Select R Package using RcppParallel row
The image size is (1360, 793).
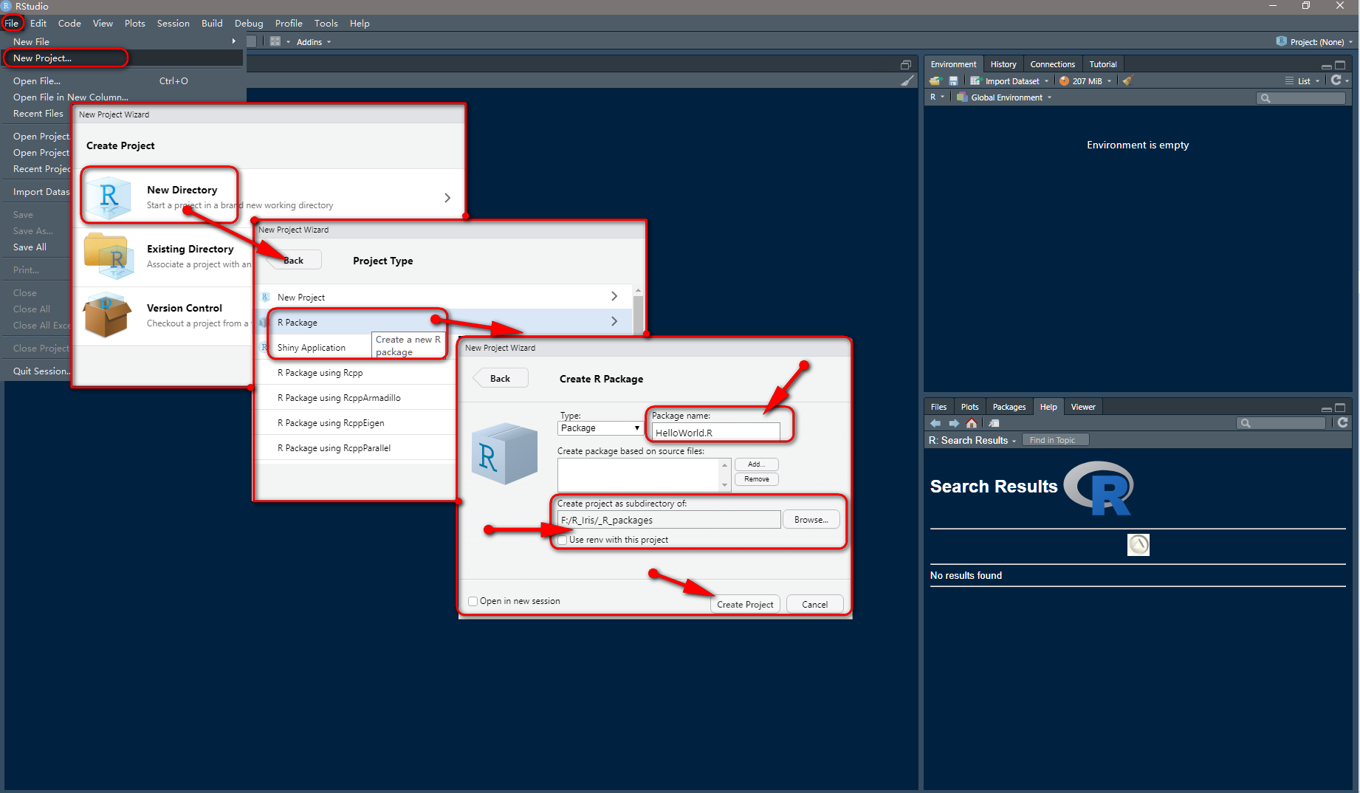(x=356, y=448)
